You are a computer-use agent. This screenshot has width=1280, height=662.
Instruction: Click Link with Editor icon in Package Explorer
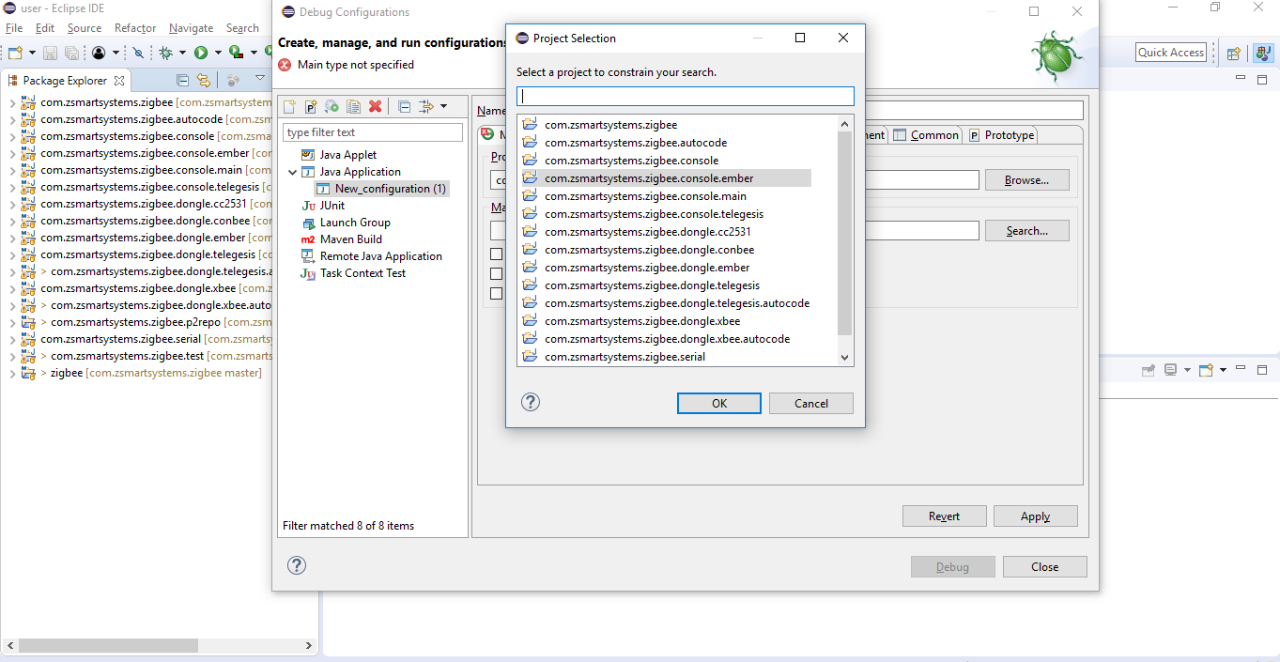[x=202, y=81]
